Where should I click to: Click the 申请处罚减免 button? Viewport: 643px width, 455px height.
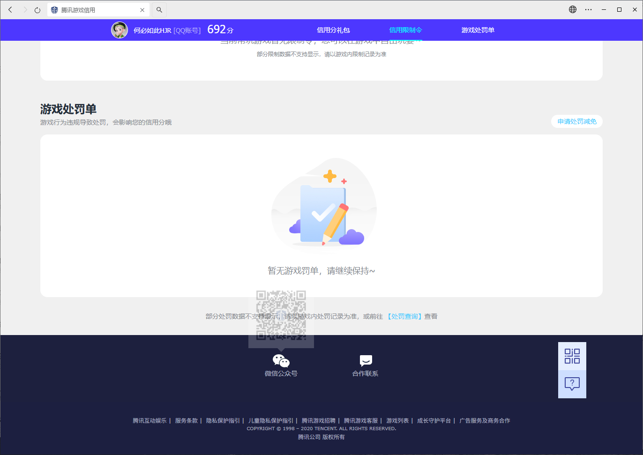tap(576, 122)
